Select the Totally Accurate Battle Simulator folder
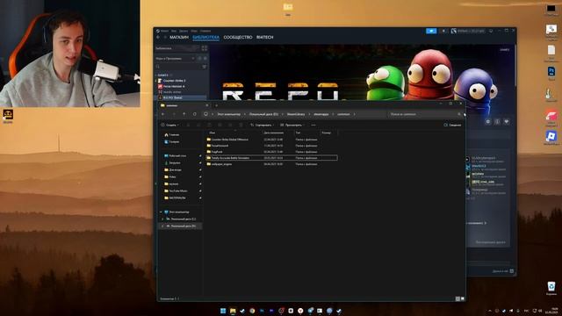Image resolution: width=562 pixels, height=316 pixels. [271, 158]
